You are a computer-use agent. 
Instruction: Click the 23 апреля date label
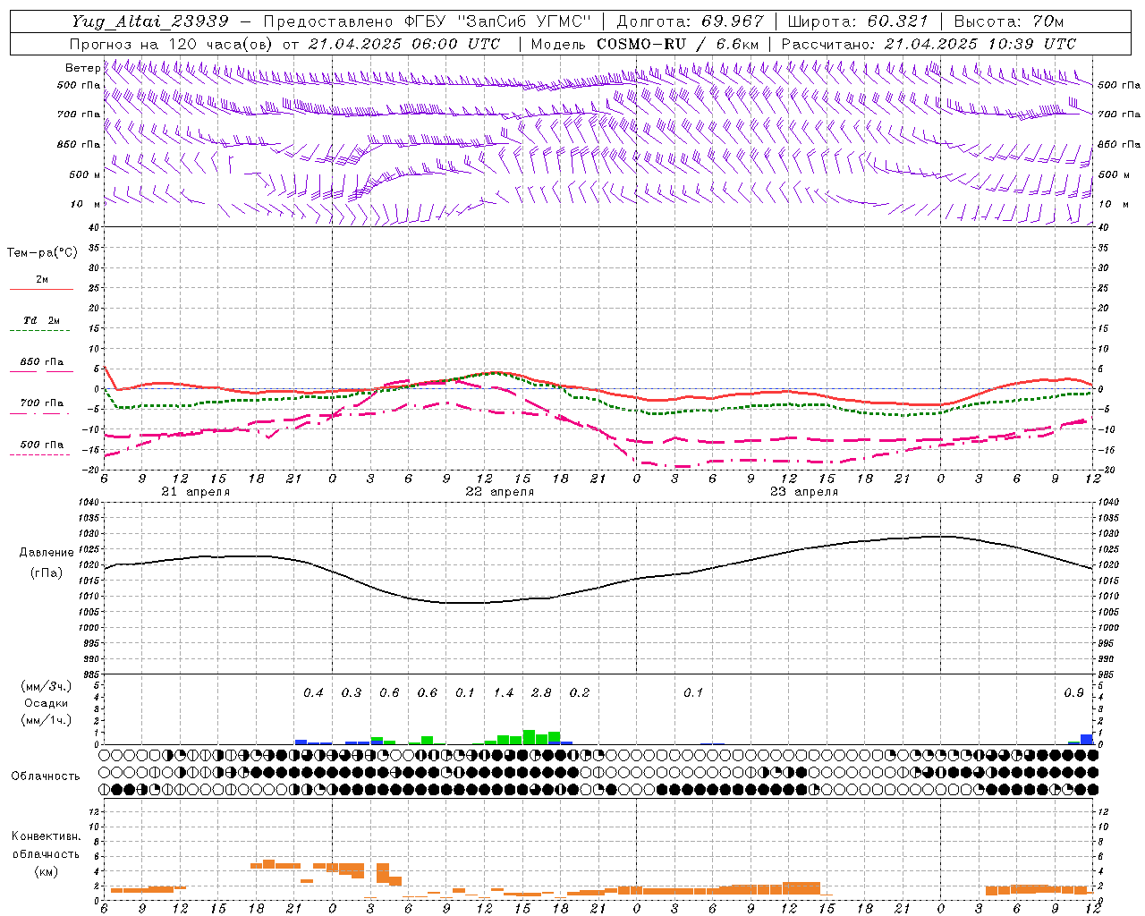(803, 492)
